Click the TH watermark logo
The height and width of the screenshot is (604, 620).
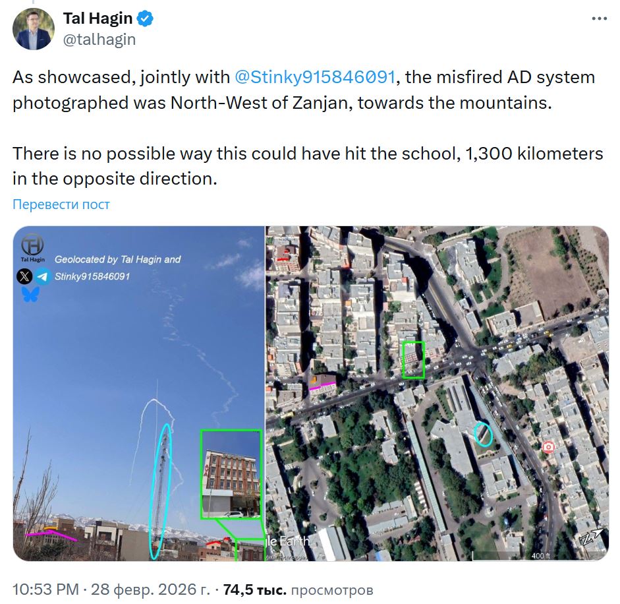[32, 245]
